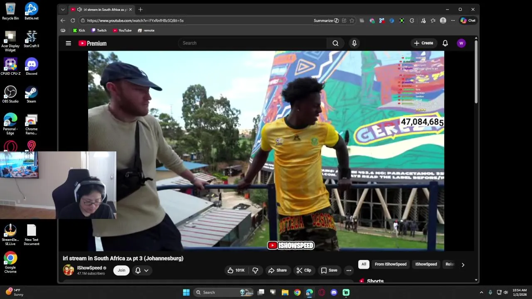The height and width of the screenshot is (299, 532).
Task: Save the video to a playlist
Action: pyautogui.click(x=329, y=270)
